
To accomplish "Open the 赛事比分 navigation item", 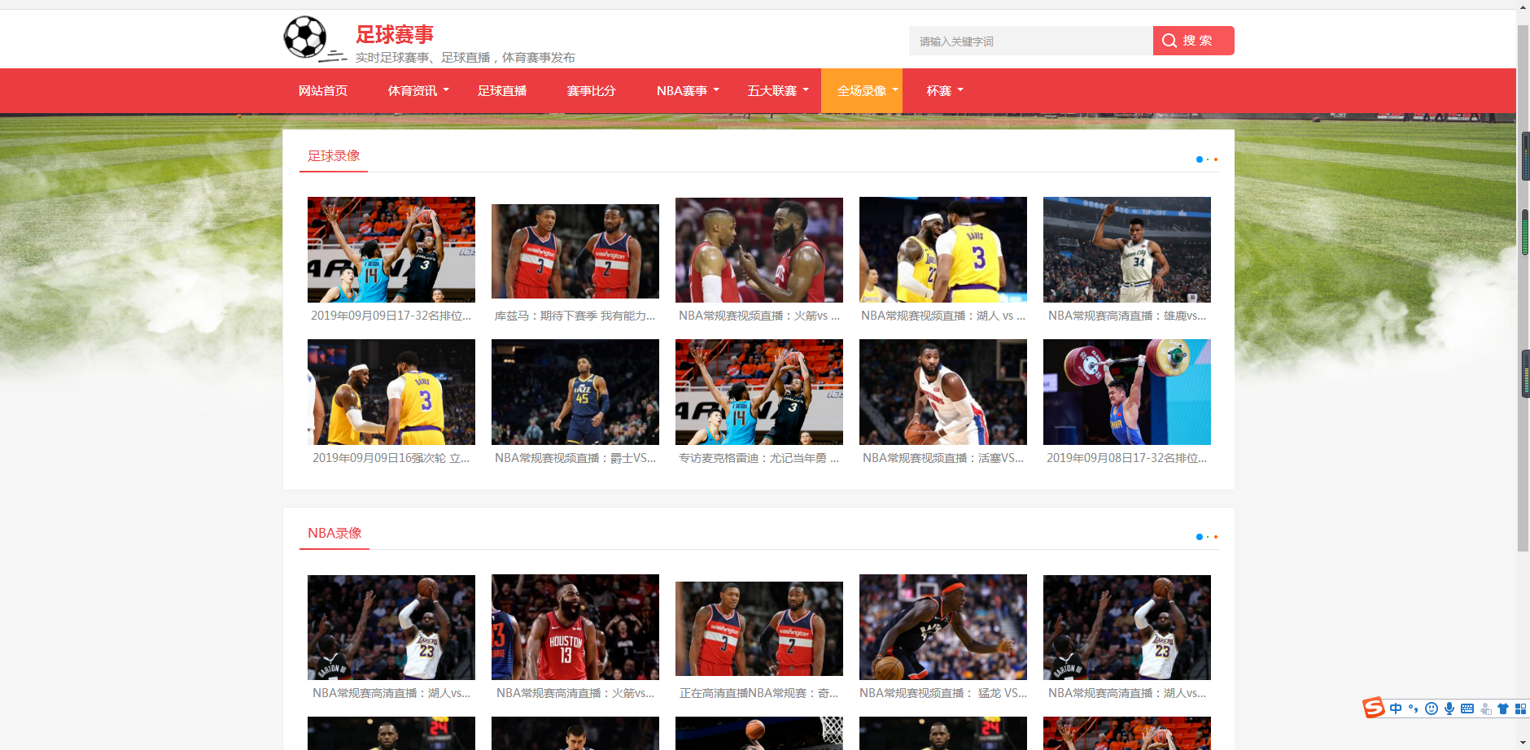I will tap(591, 91).
